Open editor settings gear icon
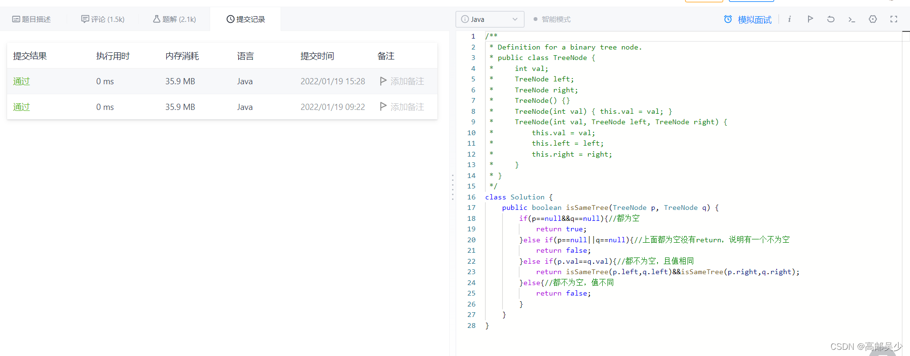Screen dimensions: 910x356 tap(873, 19)
